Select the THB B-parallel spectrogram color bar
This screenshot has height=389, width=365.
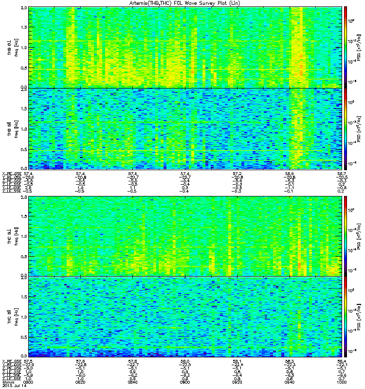(x=346, y=129)
